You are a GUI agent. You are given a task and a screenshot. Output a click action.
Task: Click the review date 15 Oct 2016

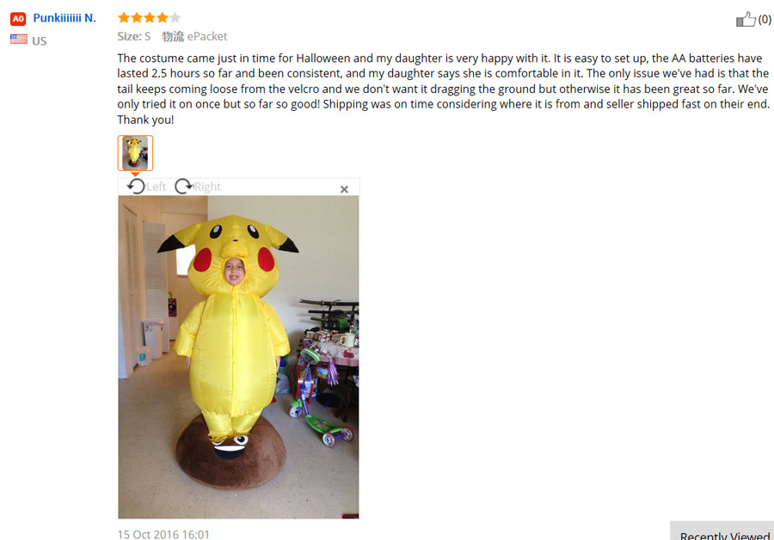pos(163,534)
